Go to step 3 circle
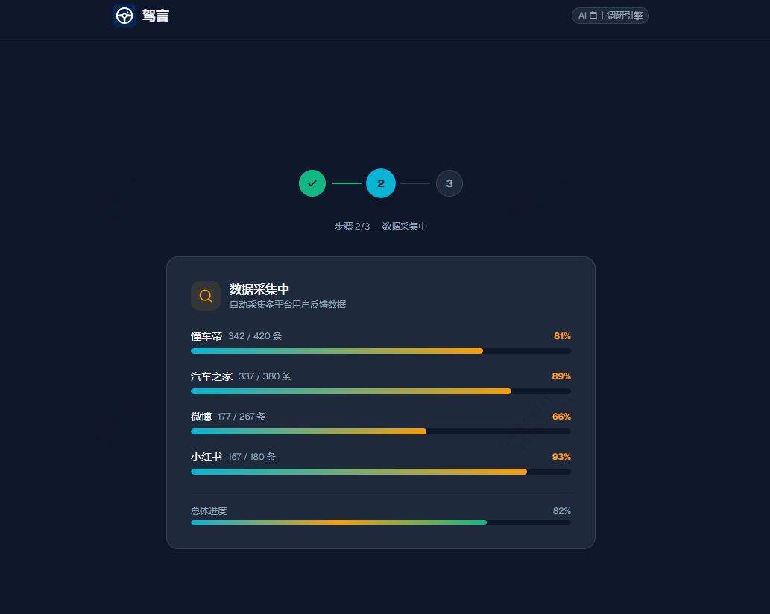 (x=449, y=183)
